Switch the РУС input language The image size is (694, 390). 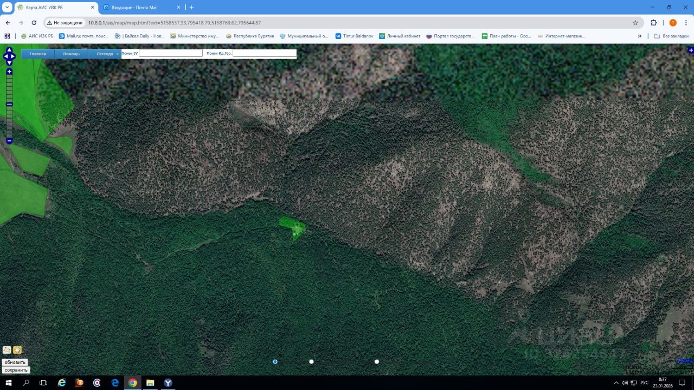(644, 382)
